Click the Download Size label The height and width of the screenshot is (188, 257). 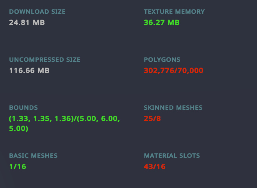[37, 12]
